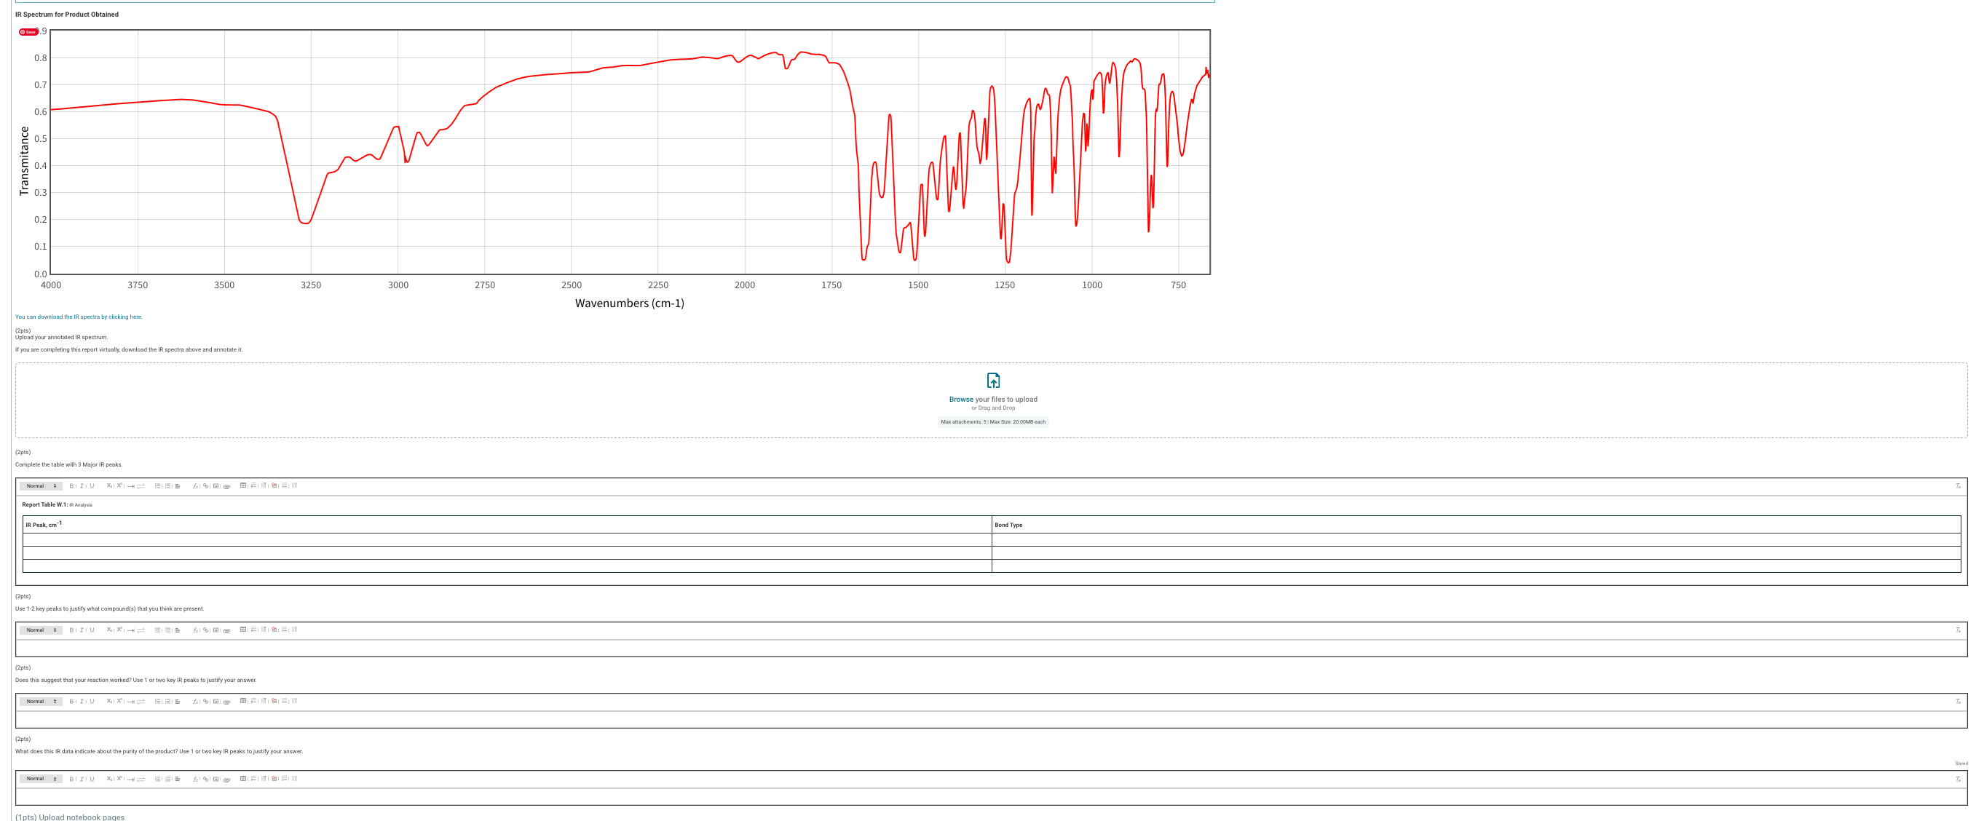
Task: Apply italic formatting in the first text editor
Action: click(83, 485)
